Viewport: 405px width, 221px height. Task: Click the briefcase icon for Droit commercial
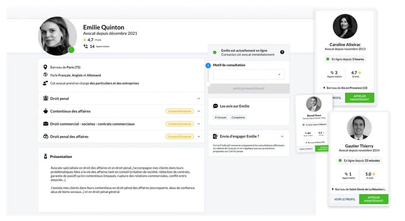pos(46,124)
